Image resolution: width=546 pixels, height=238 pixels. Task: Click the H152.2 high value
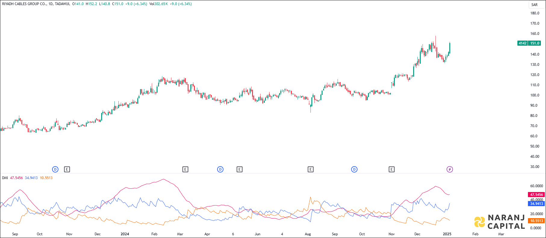coord(91,4)
